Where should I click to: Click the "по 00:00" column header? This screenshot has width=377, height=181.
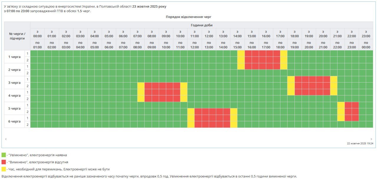(366, 45)
